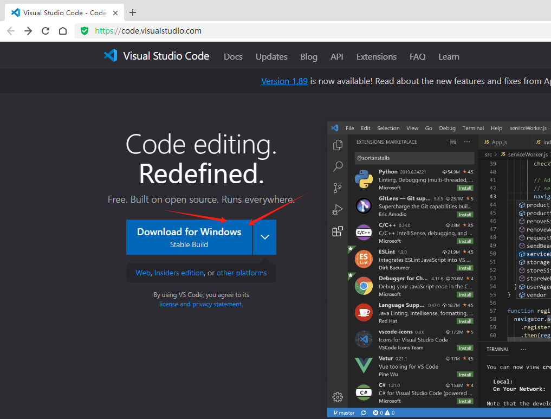Click Download for Windows Stable Build button
The image size is (551, 419).
(x=189, y=237)
